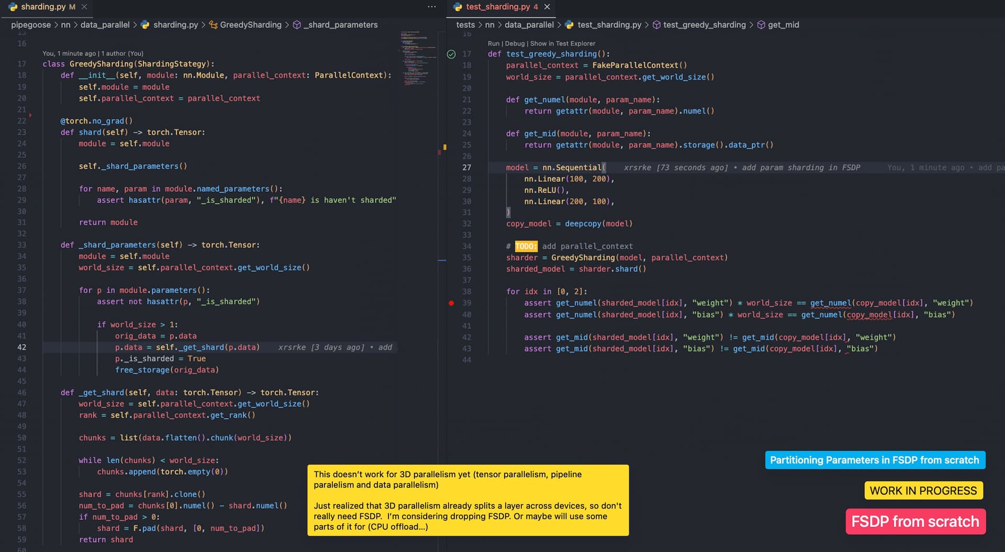The width and height of the screenshot is (1005, 552).
Task: Click the highlighted TODO comment tag
Action: point(526,246)
